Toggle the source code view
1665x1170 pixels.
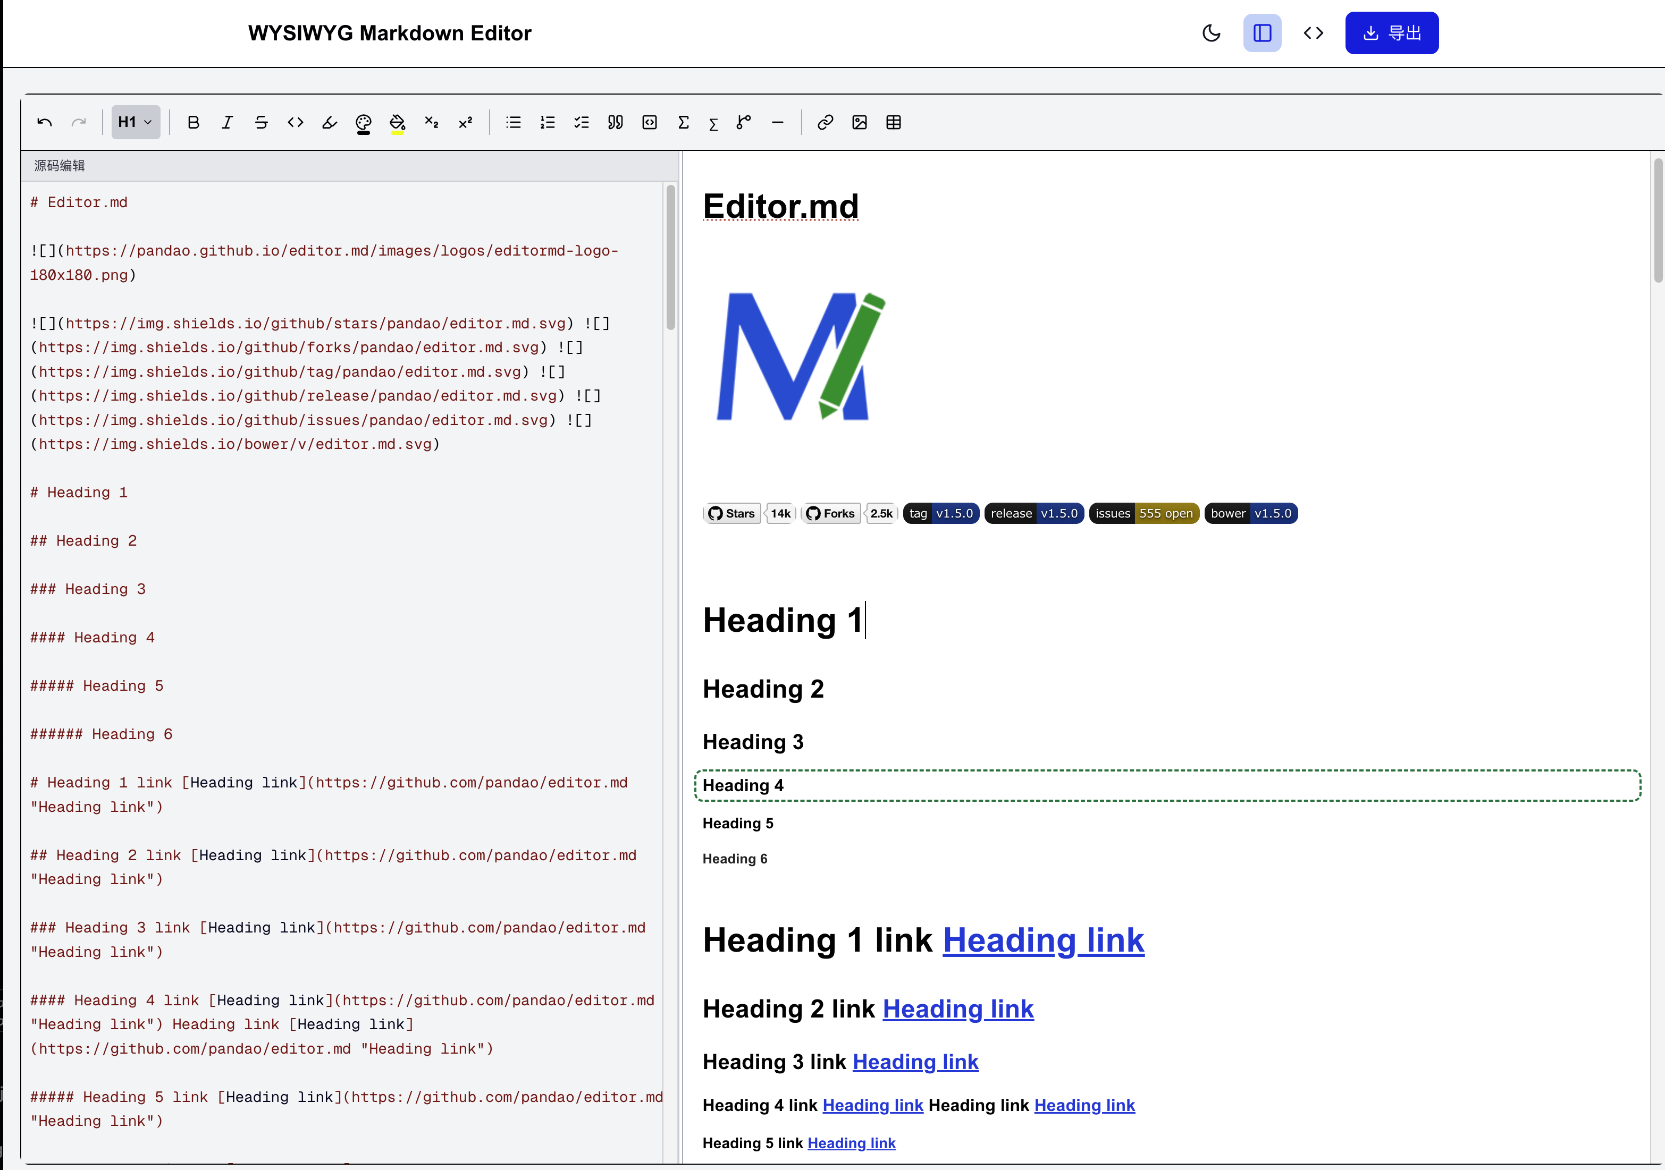tap(1313, 33)
